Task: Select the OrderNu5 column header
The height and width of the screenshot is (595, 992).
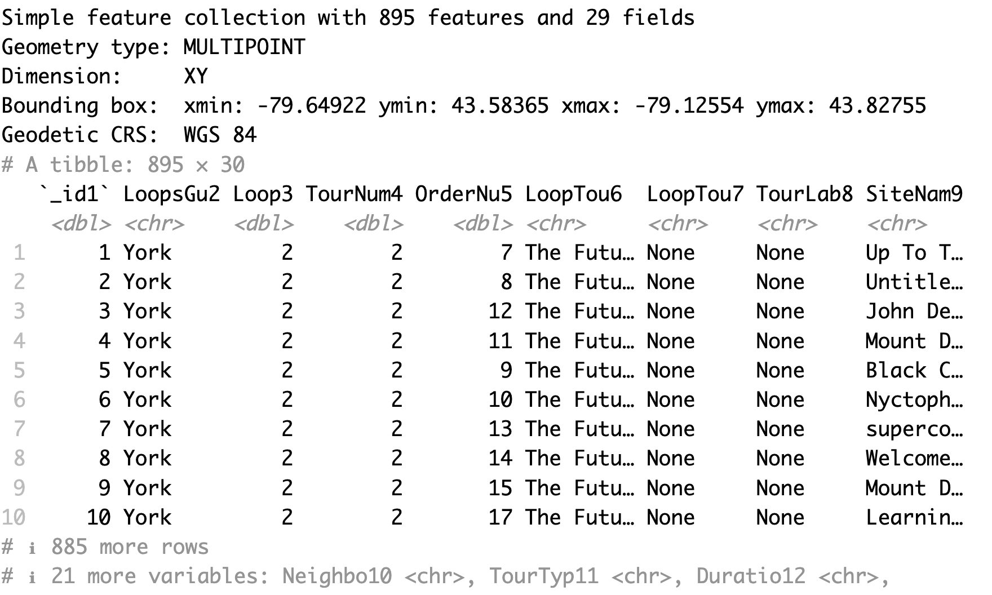Action: [x=463, y=194]
